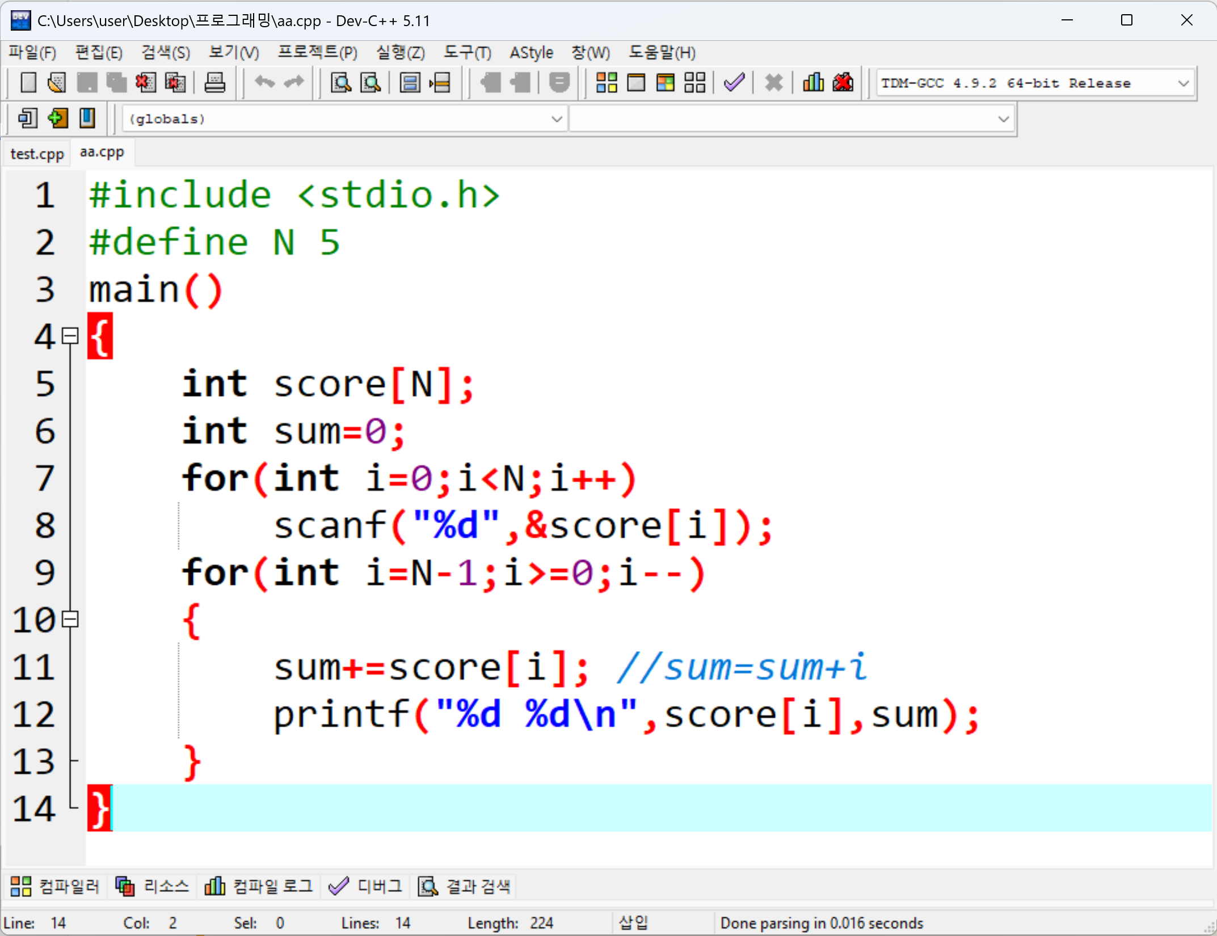The width and height of the screenshot is (1217, 936).
Task: Open the 편집(E) menu
Action: pos(99,53)
